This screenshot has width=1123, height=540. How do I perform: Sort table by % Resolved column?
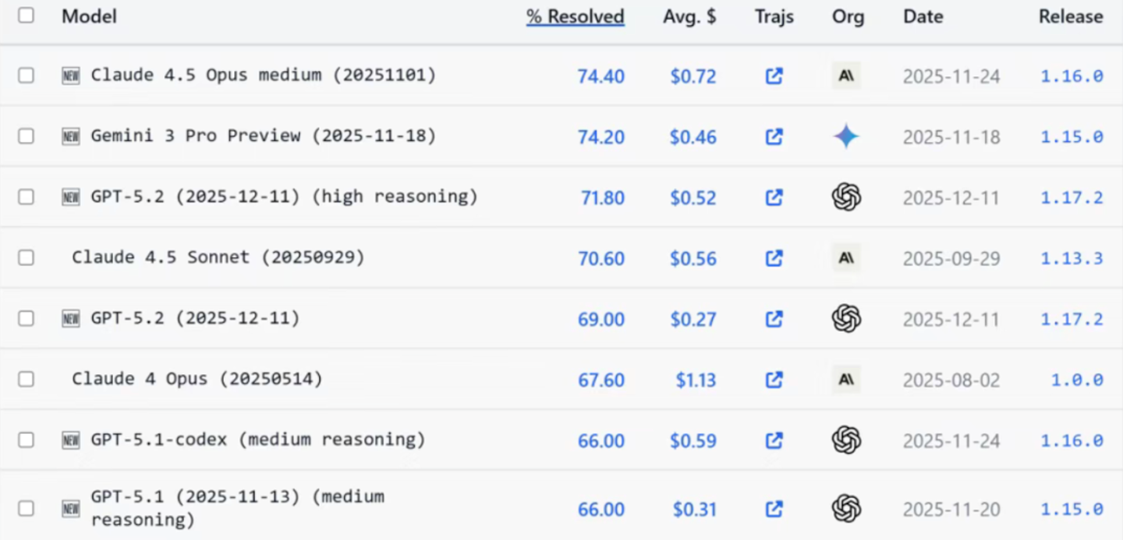pos(575,16)
